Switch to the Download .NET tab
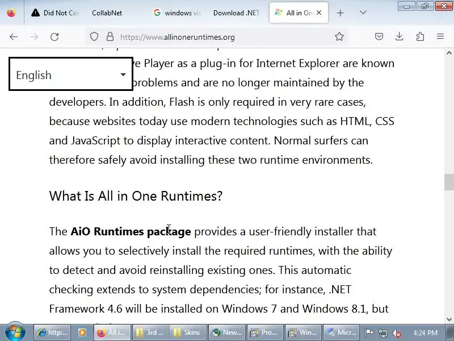The image size is (454, 341). [x=236, y=13]
